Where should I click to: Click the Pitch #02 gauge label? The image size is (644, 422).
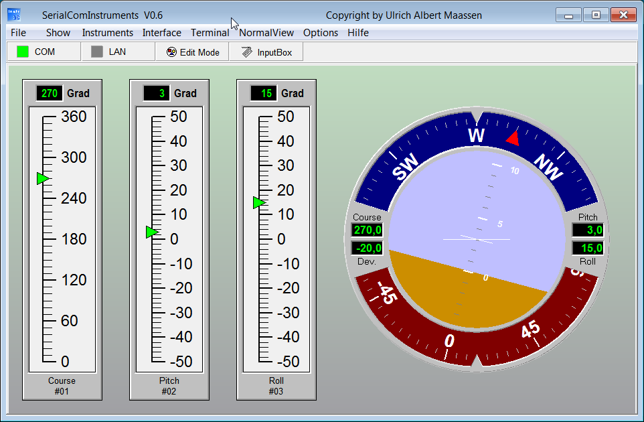(x=169, y=386)
